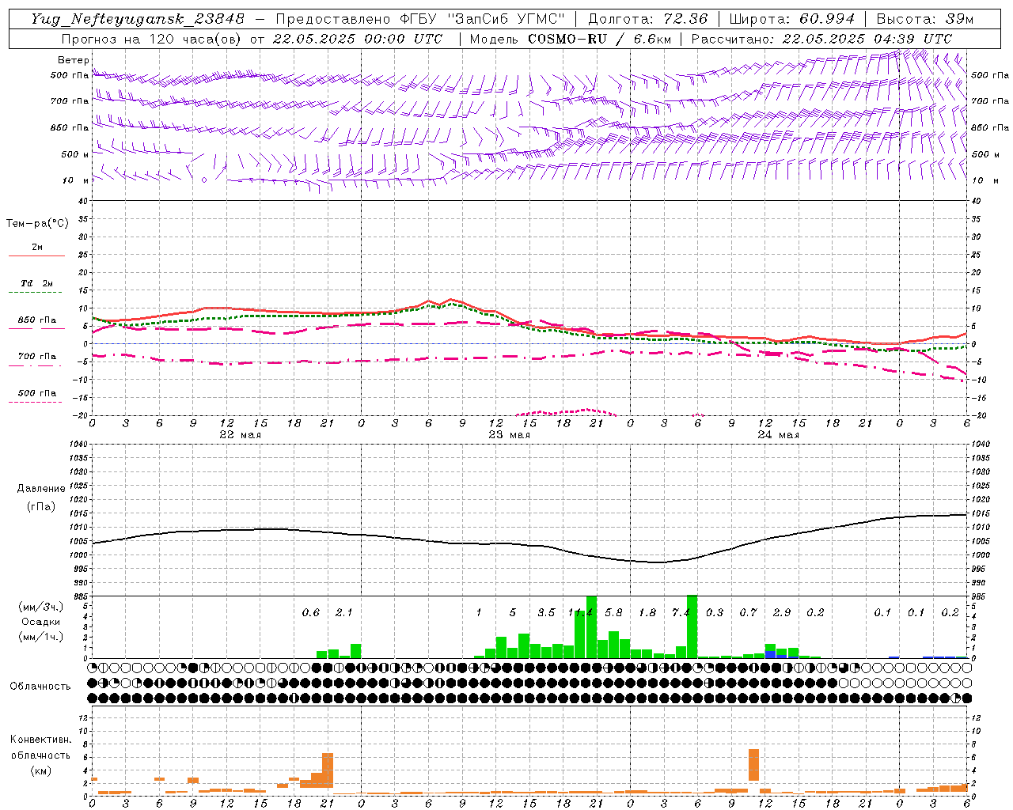Click the 11.4 precipitation total
This screenshot has height=810, width=1013.
coord(580,613)
